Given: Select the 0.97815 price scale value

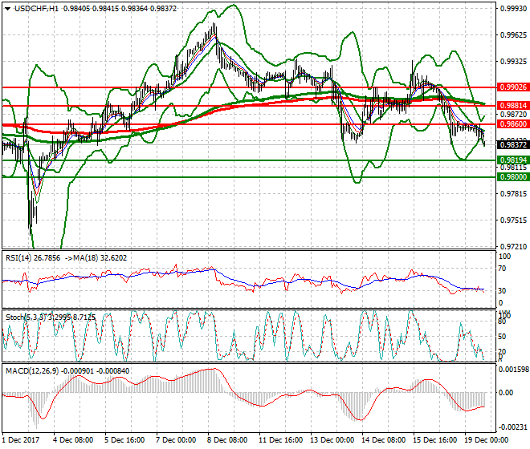Looking at the screenshot, I should point(513,194).
